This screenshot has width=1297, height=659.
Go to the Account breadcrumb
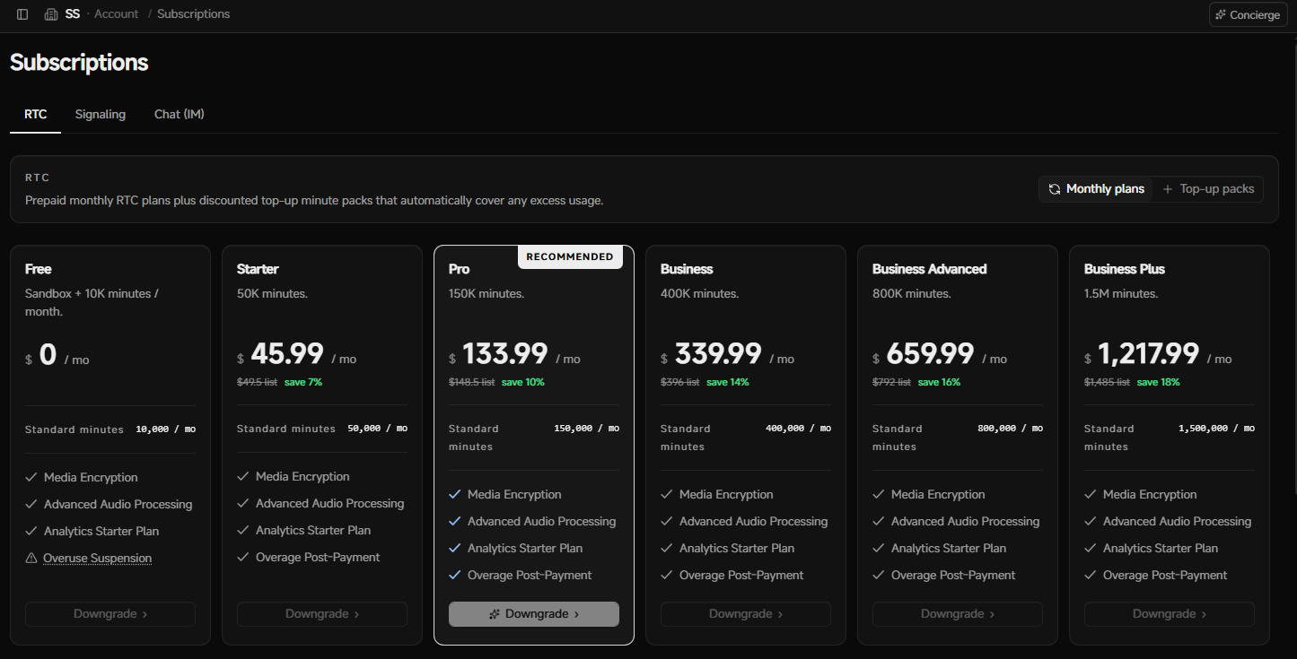[x=117, y=14]
